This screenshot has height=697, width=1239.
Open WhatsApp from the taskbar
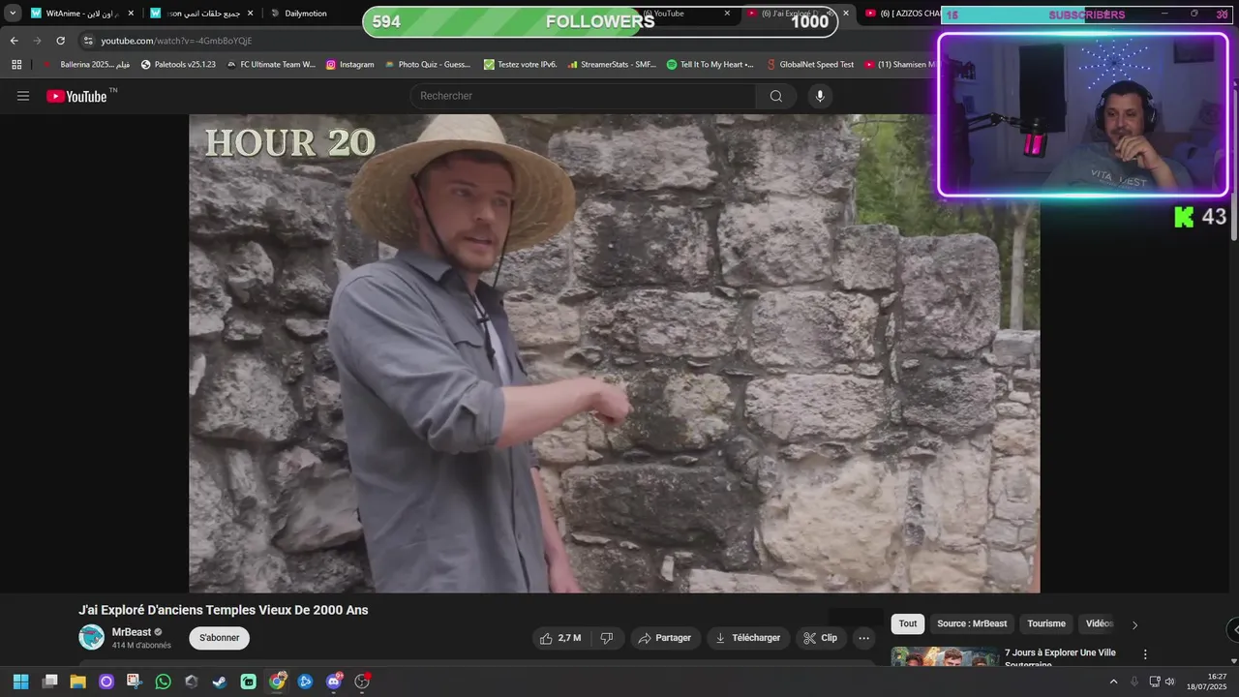163,682
